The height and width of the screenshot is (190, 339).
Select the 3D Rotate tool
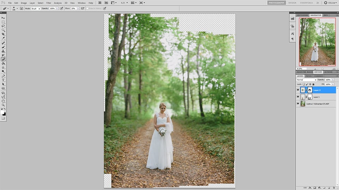click(x=3, y=93)
